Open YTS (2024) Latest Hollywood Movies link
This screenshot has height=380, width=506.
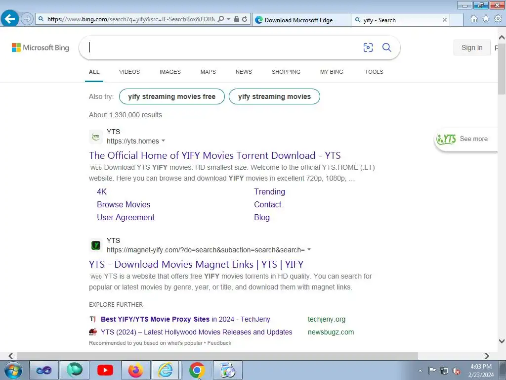196,332
